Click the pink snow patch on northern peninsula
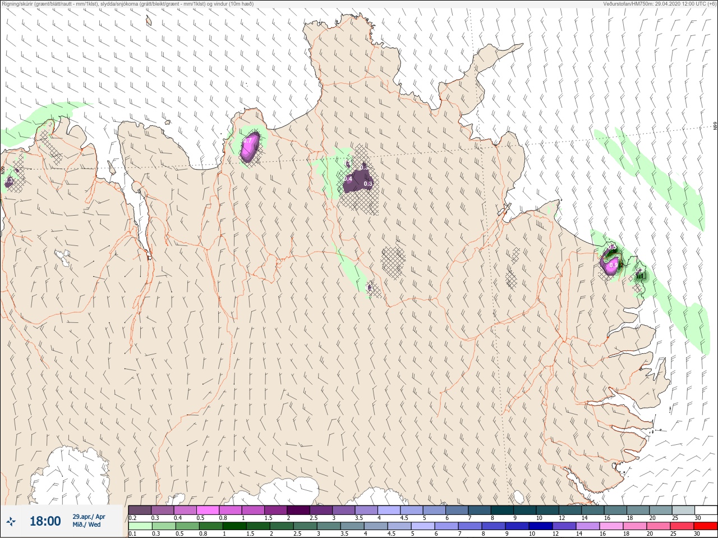 pos(250,147)
